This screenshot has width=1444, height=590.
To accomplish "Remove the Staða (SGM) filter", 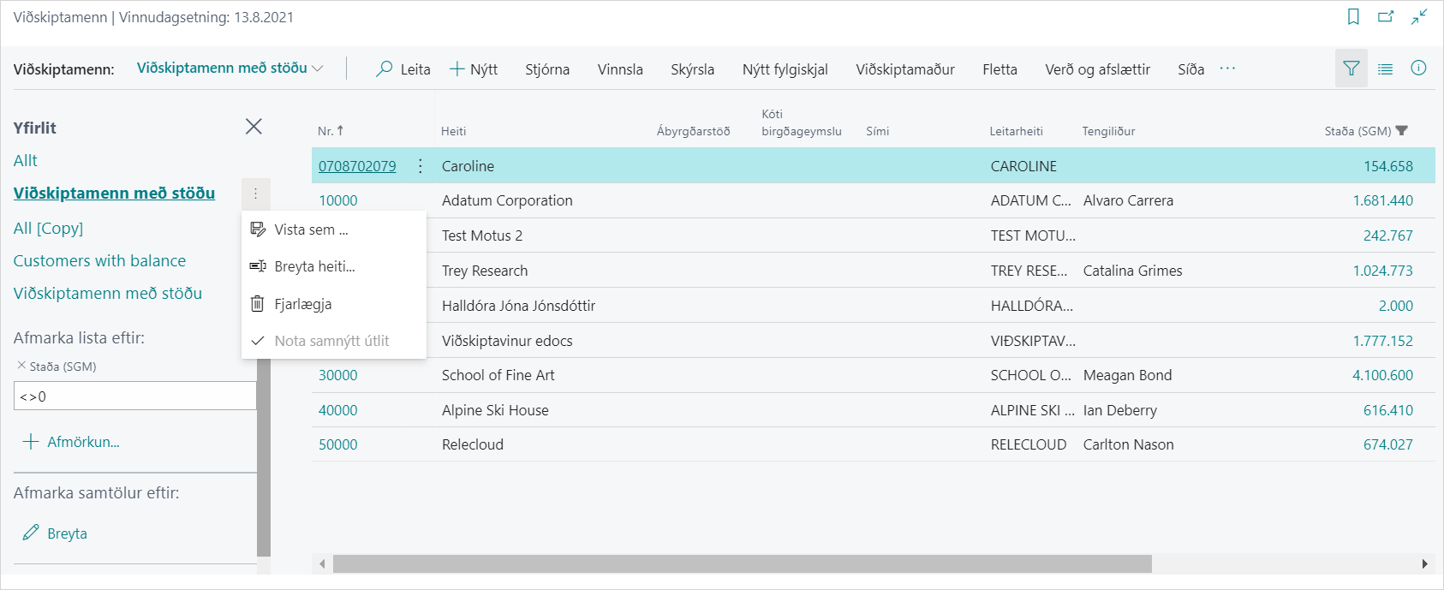I will [21, 365].
